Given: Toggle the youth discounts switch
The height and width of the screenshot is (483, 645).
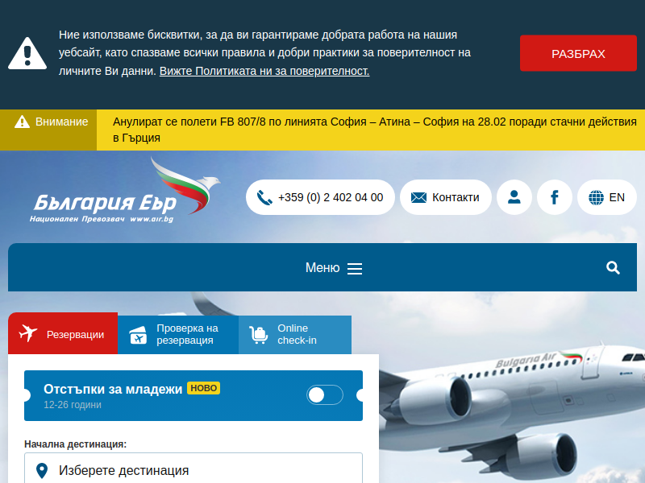Looking at the screenshot, I should (x=325, y=395).
